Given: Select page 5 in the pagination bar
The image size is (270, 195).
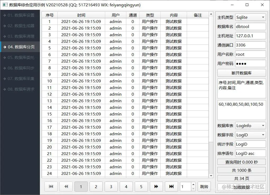Looking at the screenshot, I should pyautogui.click(x=141, y=187).
